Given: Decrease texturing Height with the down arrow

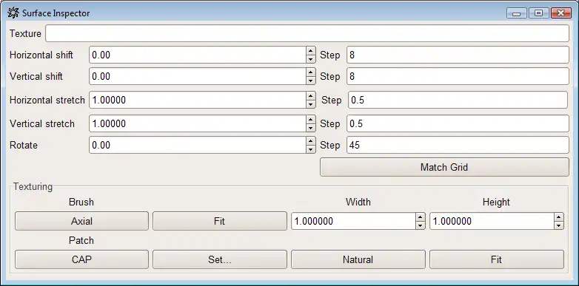Looking at the screenshot, I should point(559,225).
